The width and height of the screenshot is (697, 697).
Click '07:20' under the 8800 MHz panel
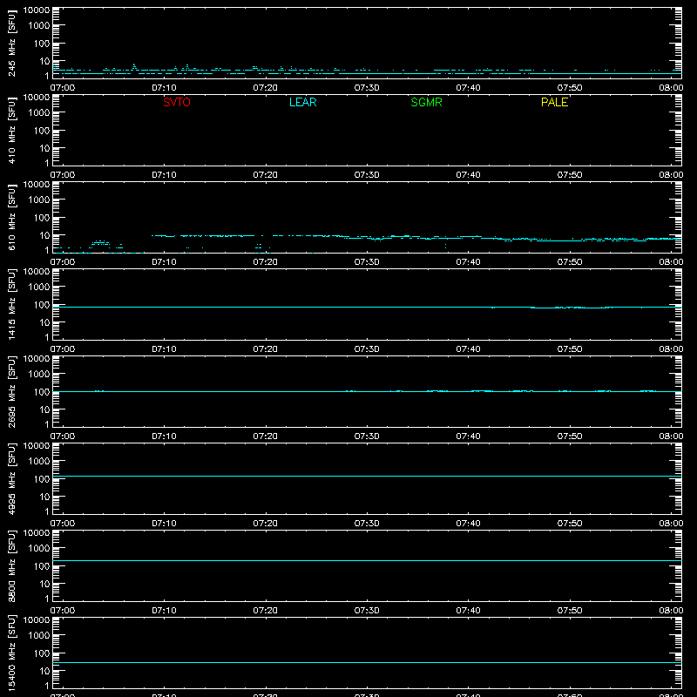pos(266,611)
